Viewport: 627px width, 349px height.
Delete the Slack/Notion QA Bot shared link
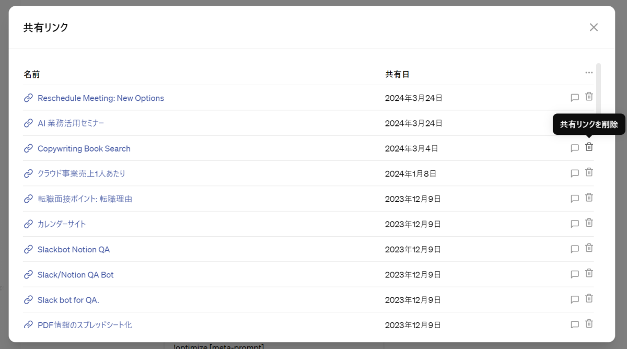(x=589, y=273)
